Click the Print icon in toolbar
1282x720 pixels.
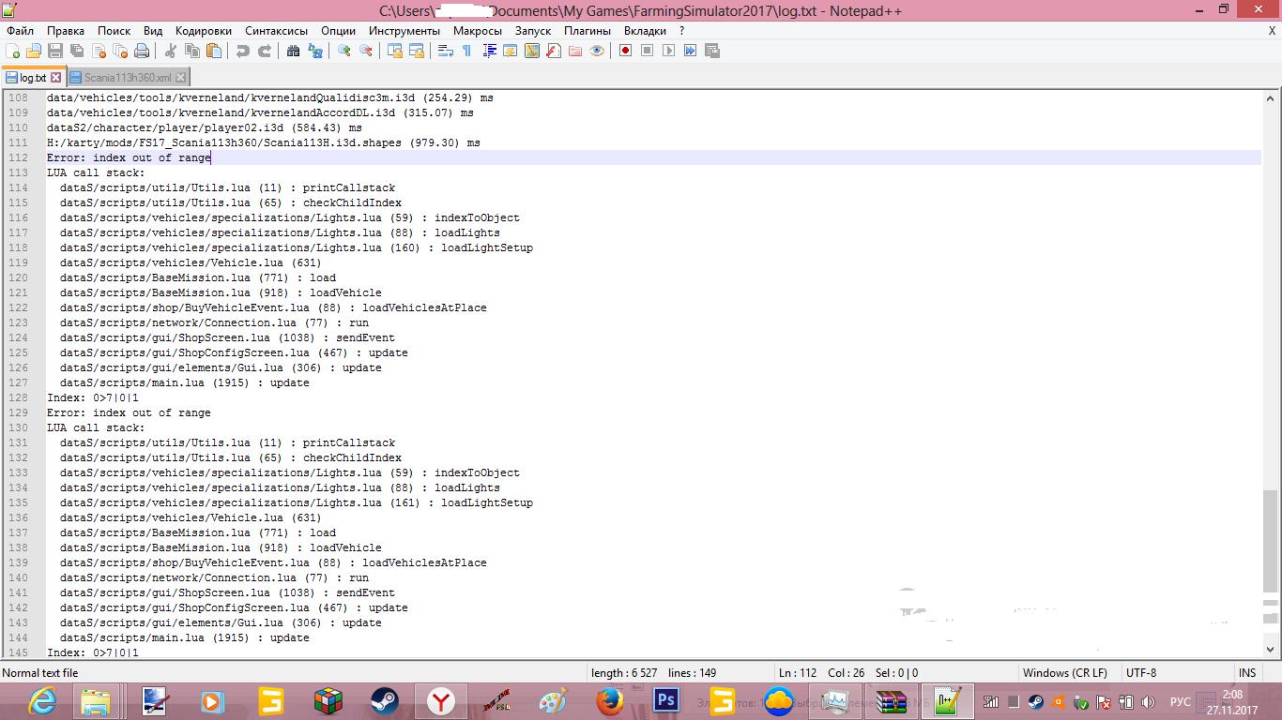click(142, 51)
